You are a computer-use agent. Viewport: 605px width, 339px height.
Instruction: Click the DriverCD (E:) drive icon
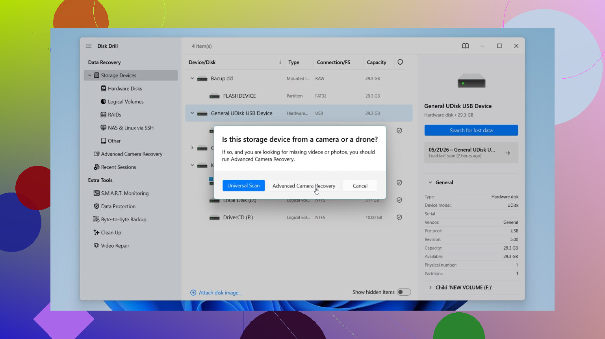tap(215, 218)
